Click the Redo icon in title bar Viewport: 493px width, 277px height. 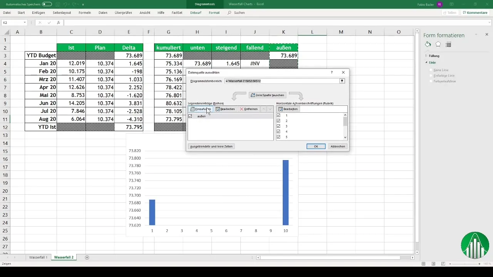point(75,4)
